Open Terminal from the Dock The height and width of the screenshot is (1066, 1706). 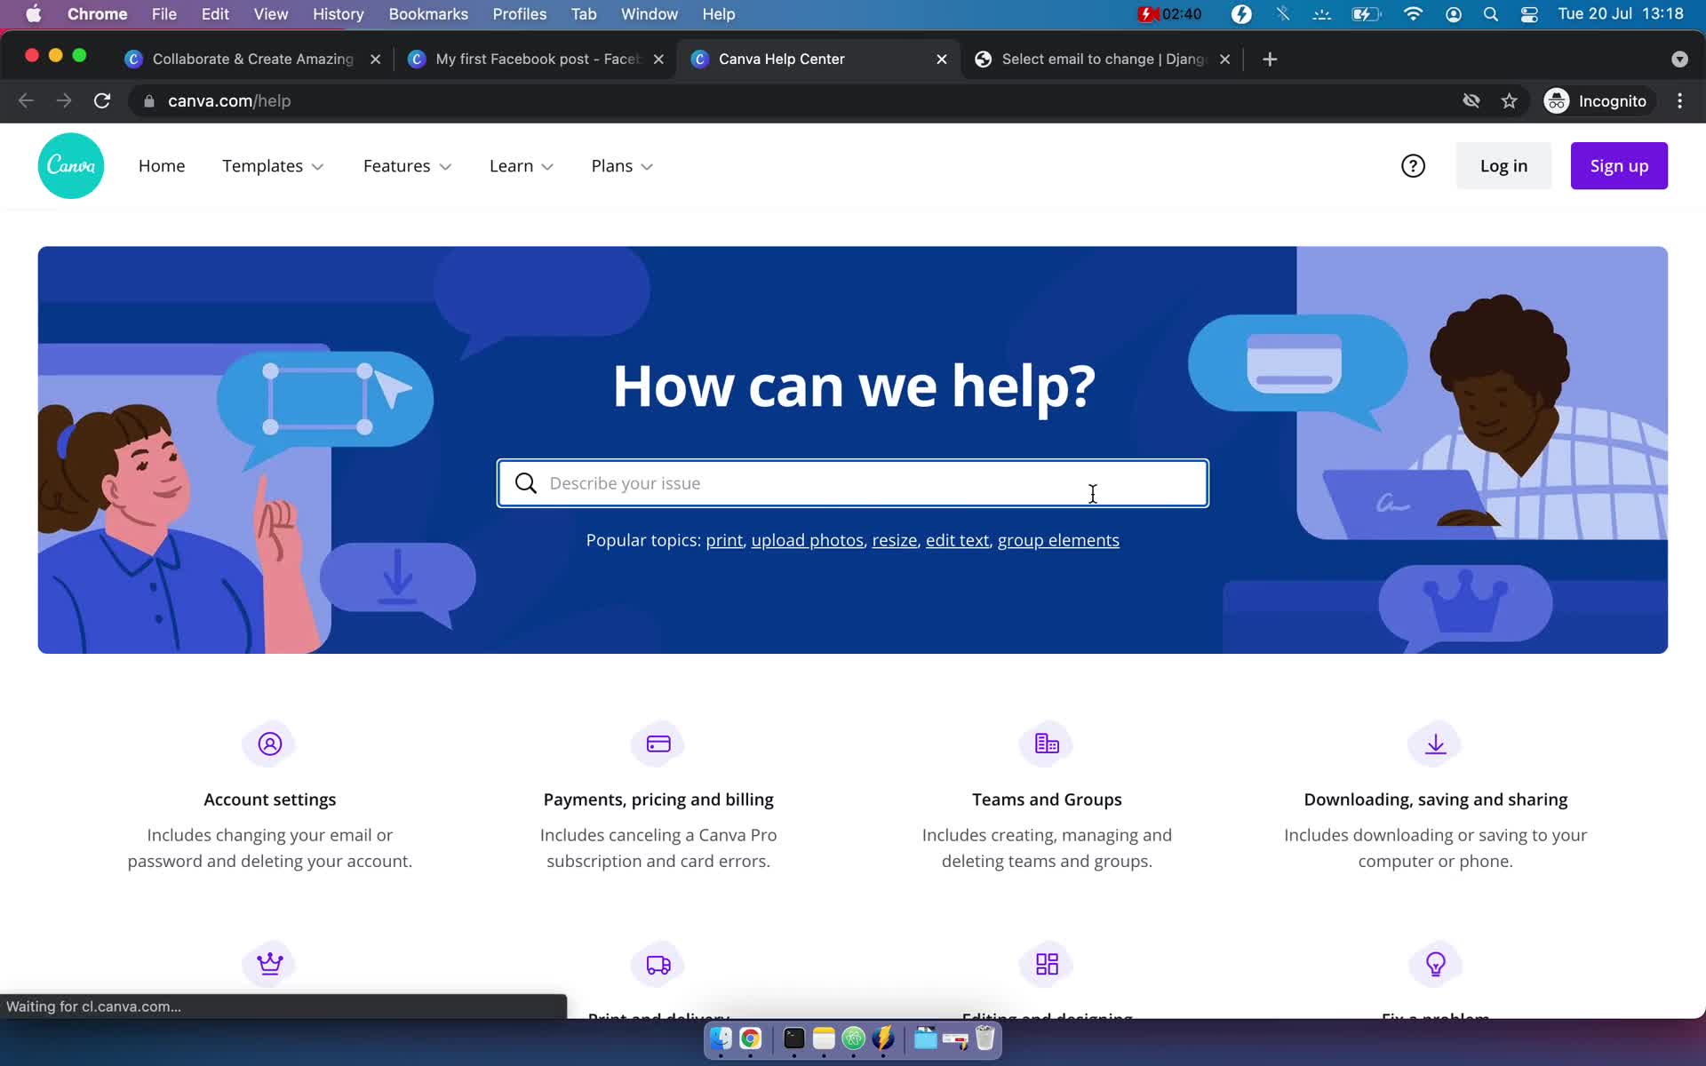click(x=793, y=1038)
